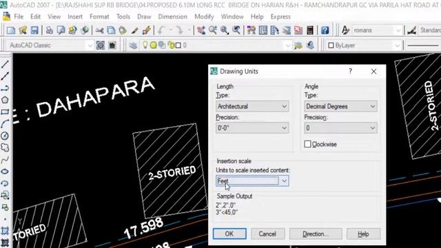Open the Tool Palettes icon

click(x=274, y=30)
